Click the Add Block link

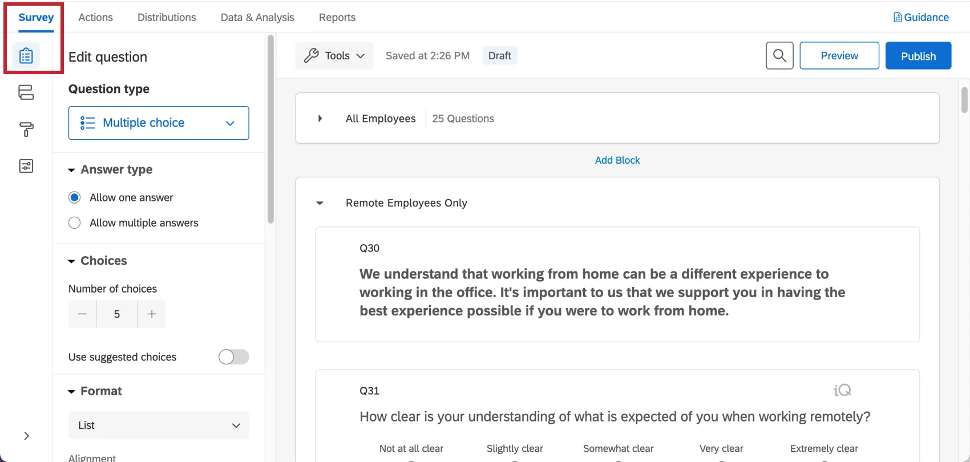click(617, 160)
